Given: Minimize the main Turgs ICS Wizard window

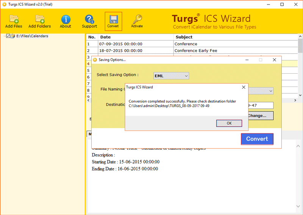Looking at the screenshot, I should (268, 4).
